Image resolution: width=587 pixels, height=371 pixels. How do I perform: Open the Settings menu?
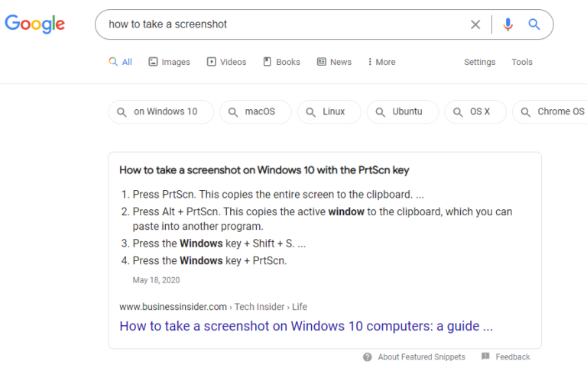(x=480, y=62)
